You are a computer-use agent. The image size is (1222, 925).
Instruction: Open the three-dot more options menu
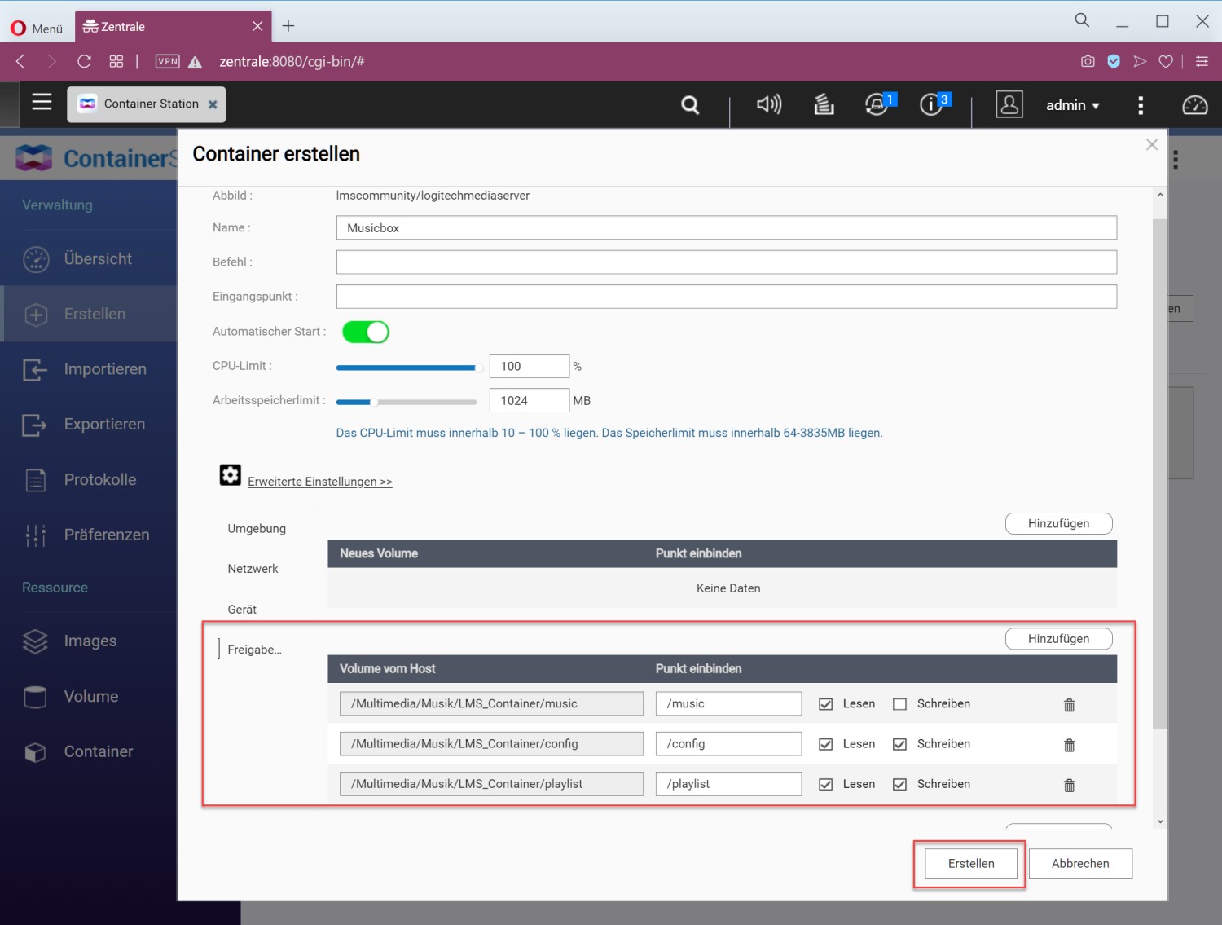point(1140,105)
